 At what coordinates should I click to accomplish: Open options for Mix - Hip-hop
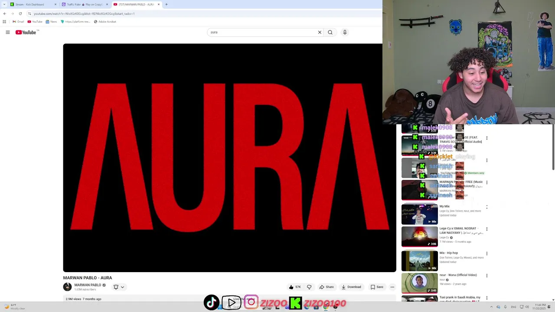coord(487,253)
